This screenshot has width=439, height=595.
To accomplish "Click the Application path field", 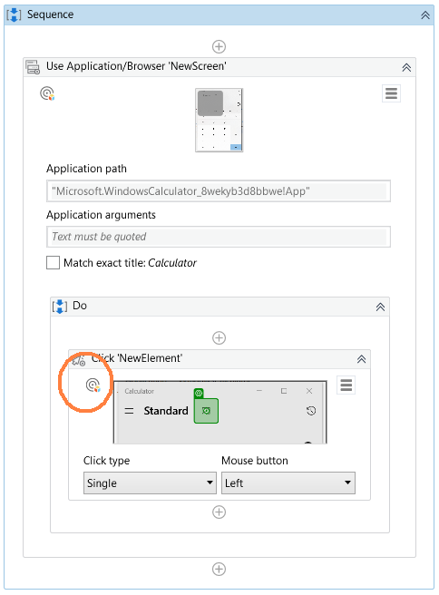I will (219, 190).
